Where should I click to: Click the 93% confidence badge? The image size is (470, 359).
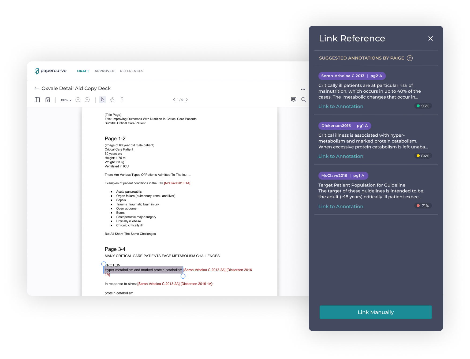point(423,106)
